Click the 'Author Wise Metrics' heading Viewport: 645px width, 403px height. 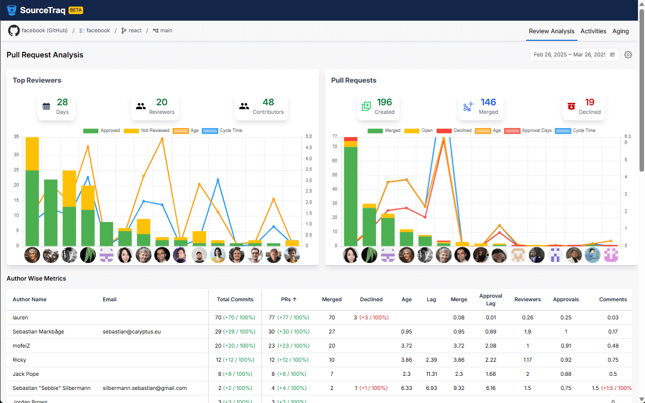(x=36, y=278)
